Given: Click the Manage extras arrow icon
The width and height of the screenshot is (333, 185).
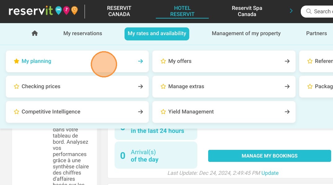Looking at the screenshot, I should tap(287, 86).
